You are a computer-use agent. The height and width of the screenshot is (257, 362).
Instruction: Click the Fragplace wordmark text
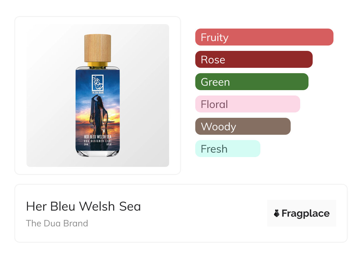[x=305, y=214]
